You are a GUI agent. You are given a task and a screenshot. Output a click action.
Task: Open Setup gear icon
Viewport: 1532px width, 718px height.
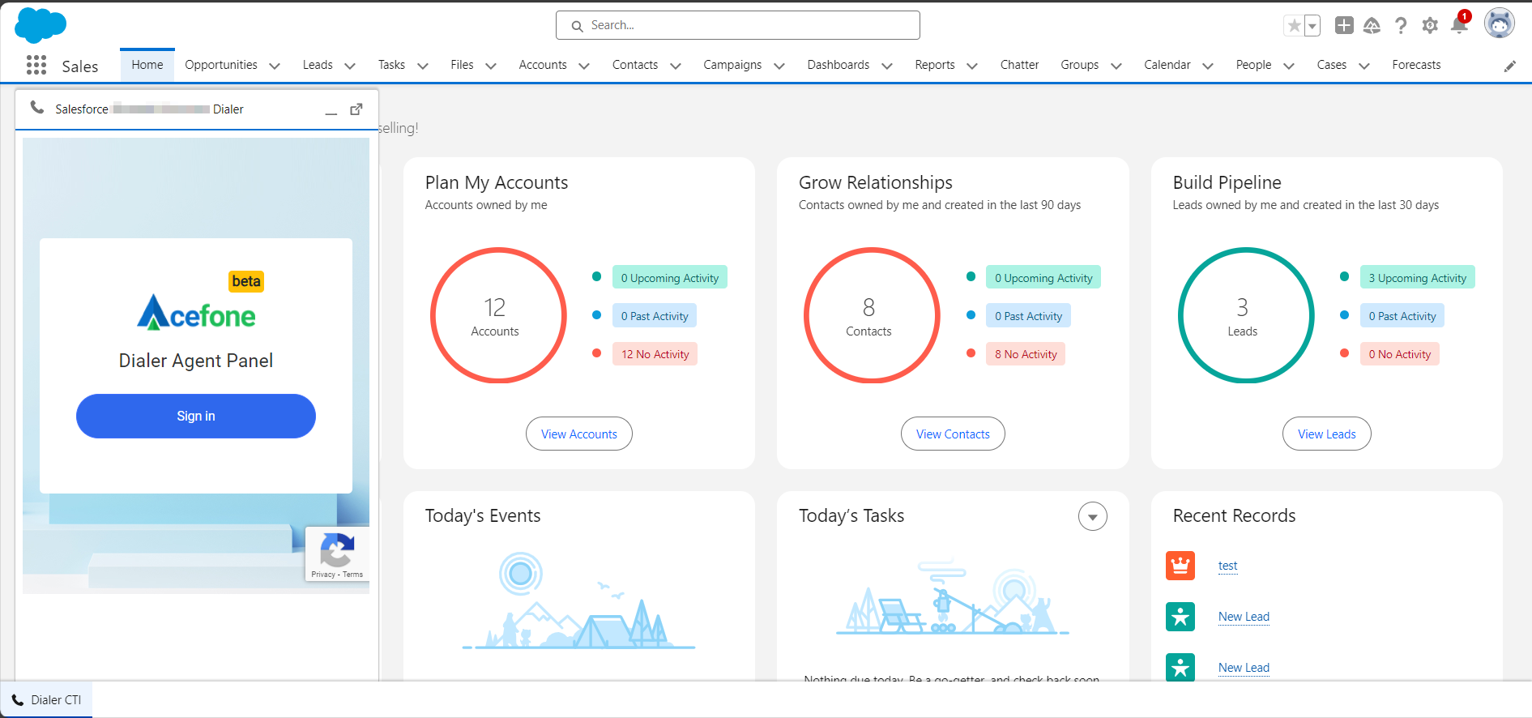(1430, 26)
